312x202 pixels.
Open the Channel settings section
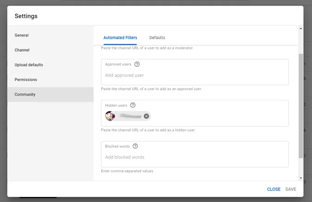point(22,50)
